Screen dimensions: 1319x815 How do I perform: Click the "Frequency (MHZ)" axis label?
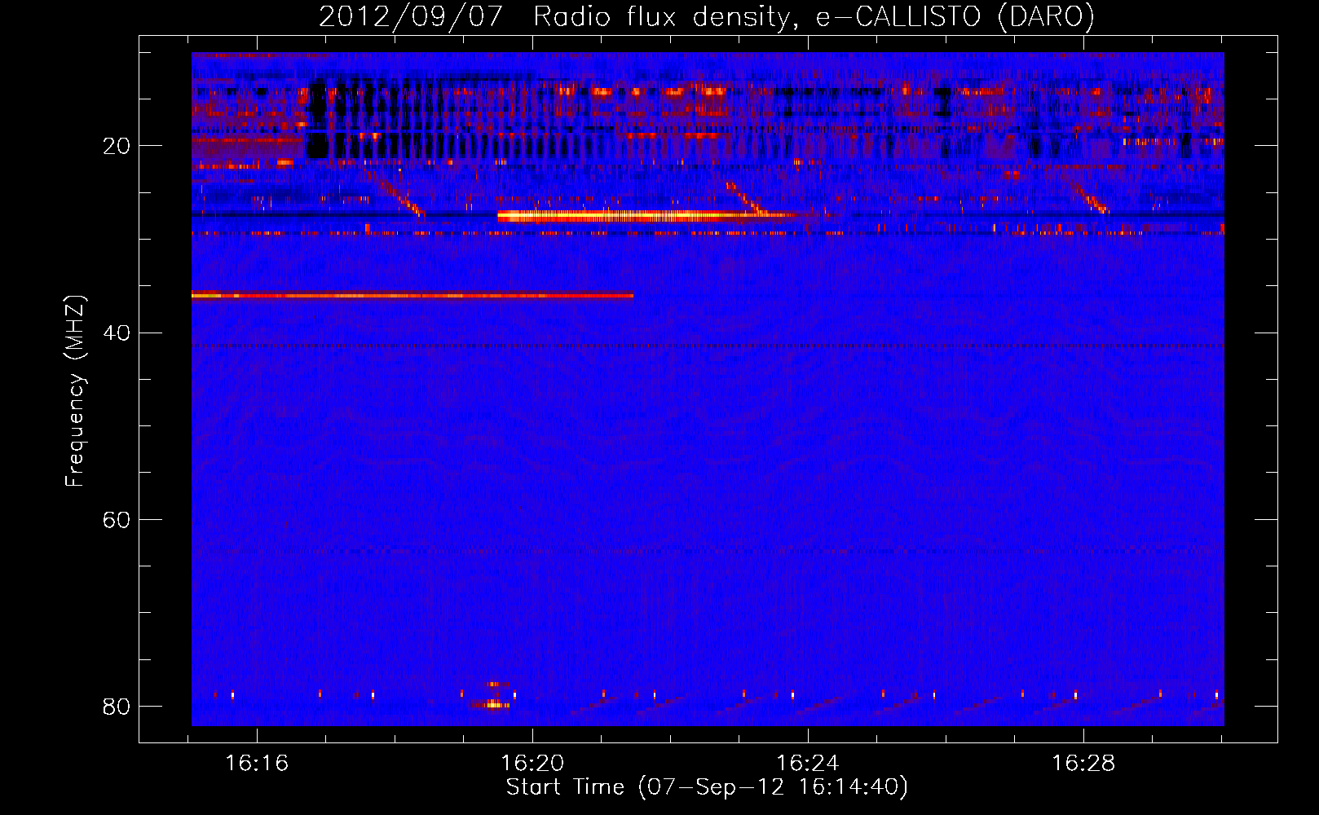coord(75,391)
